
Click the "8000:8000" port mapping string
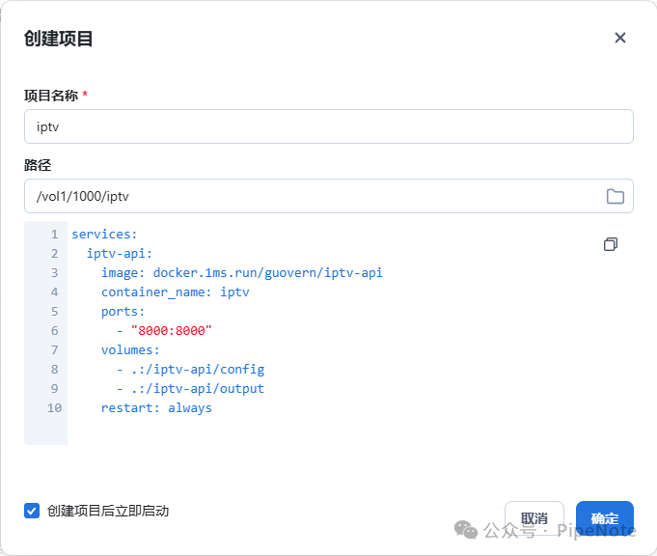coord(171,330)
